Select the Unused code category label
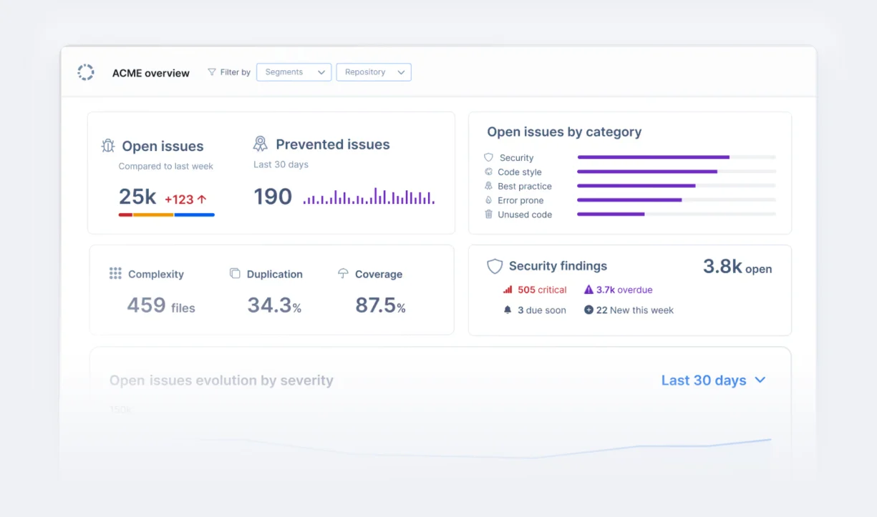This screenshot has width=877, height=517. pos(525,215)
